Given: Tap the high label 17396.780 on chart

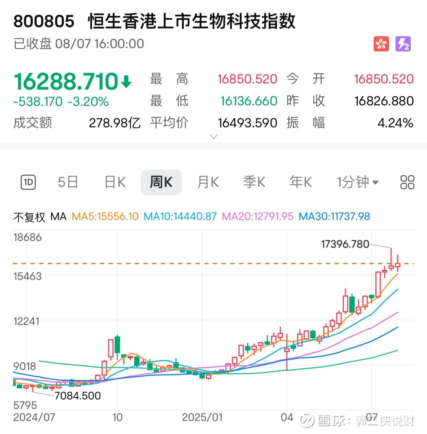Looking at the screenshot, I should [345, 244].
